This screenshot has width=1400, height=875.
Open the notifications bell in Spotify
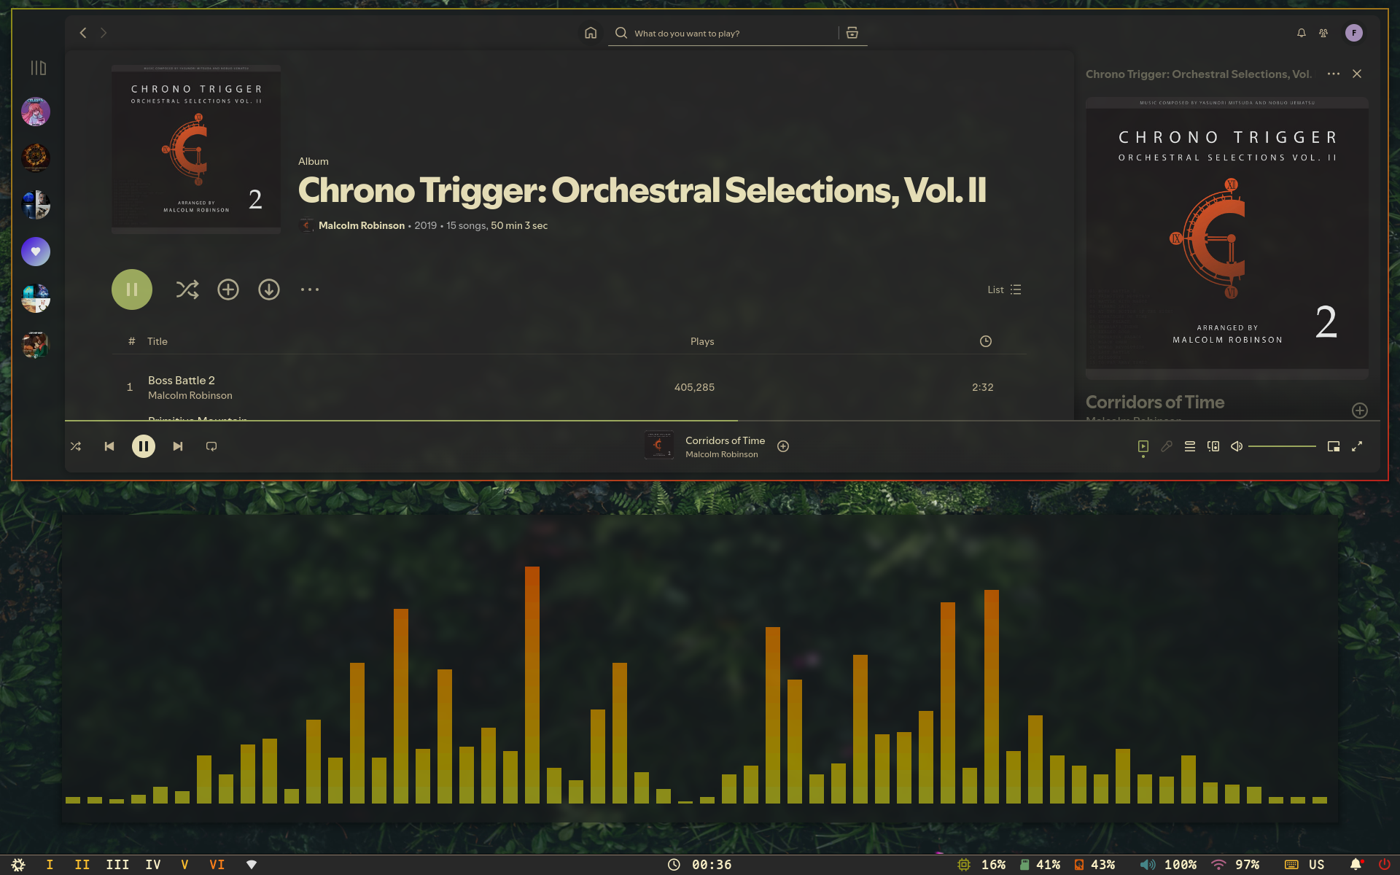pyautogui.click(x=1301, y=33)
